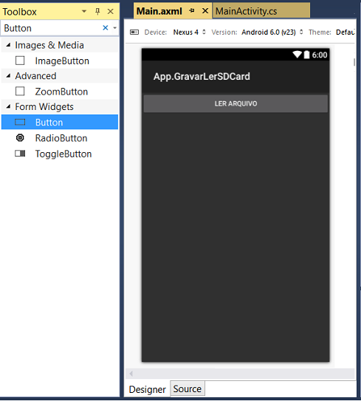361x401 pixels.
Task: Switch to the Source view tab
Action: tap(188, 388)
